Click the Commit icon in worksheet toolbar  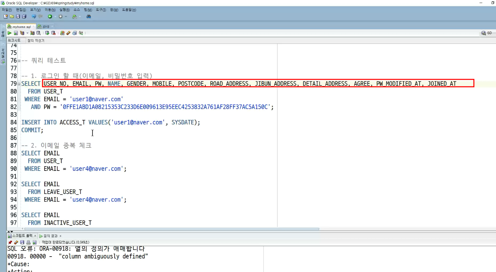click(x=47, y=33)
